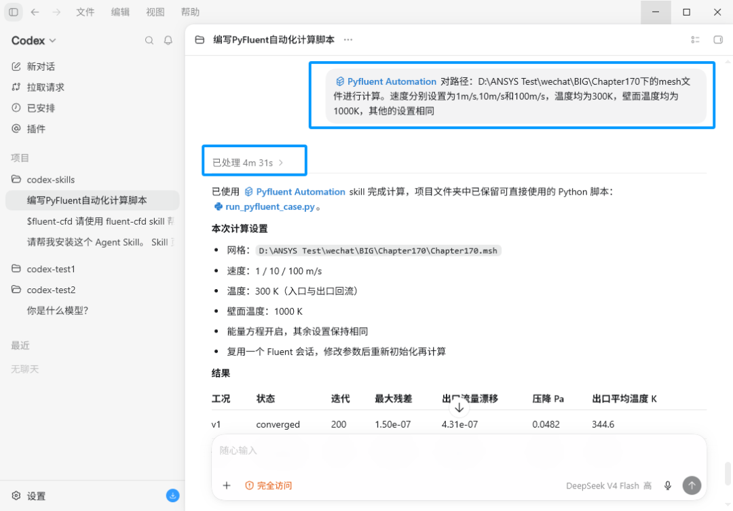Click the folder icon beside conversation title
The height and width of the screenshot is (511, 733).
click(200, 40)
